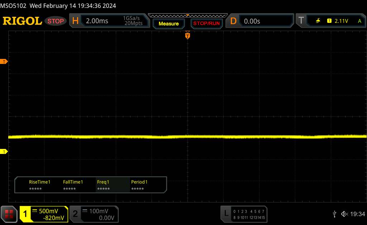Enable channel 2 with 100mV badge
367x225 pixels.
[94, 214]
